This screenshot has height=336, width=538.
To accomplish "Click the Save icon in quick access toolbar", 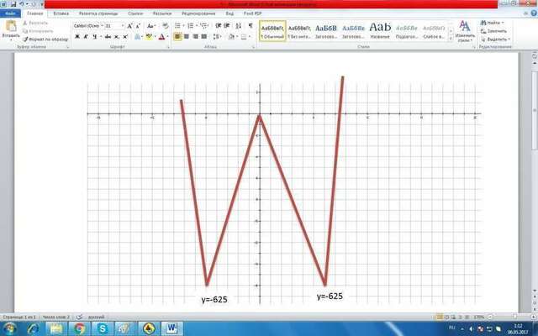I will click(x=13, y=4).
